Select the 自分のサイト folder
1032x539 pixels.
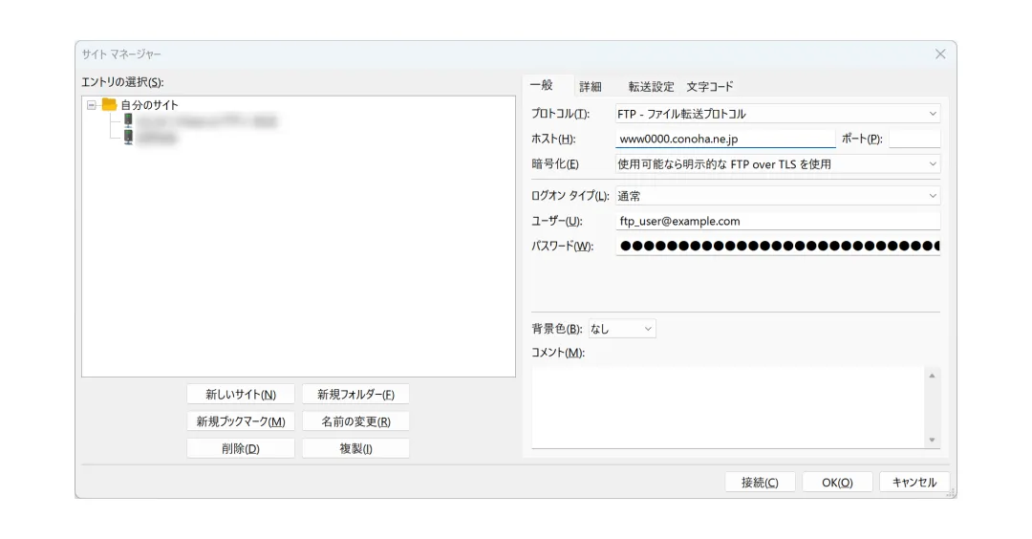click(x=149, y=105)
